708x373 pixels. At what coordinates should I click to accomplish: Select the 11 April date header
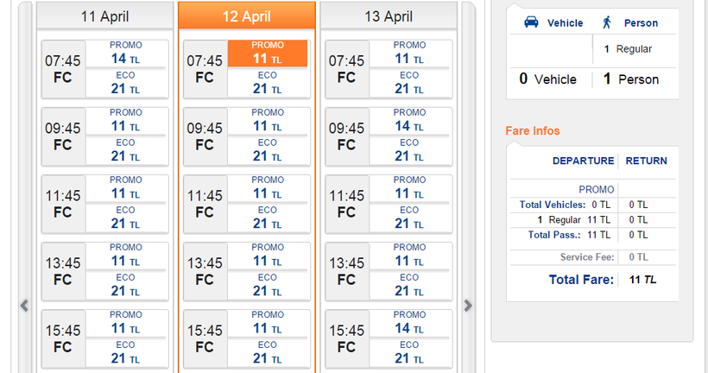coord(104,16)
